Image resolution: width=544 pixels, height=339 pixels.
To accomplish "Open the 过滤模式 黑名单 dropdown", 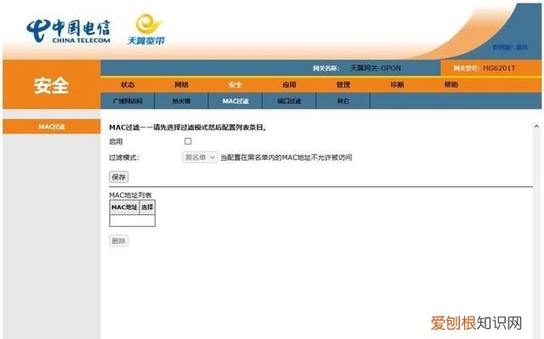I will pos(201,157).
